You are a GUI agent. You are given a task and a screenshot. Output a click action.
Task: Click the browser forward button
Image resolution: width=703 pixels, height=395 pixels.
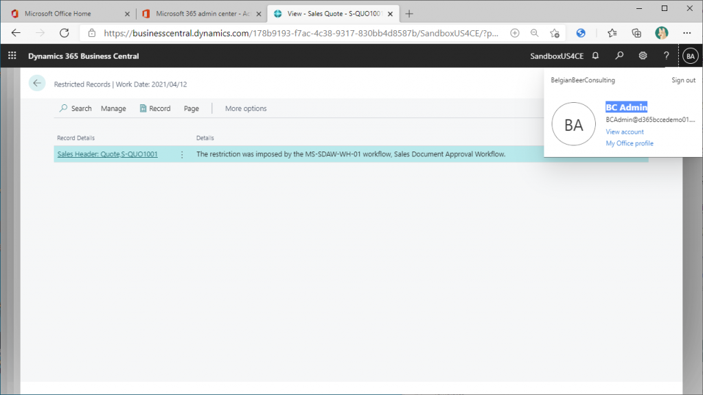40,33
